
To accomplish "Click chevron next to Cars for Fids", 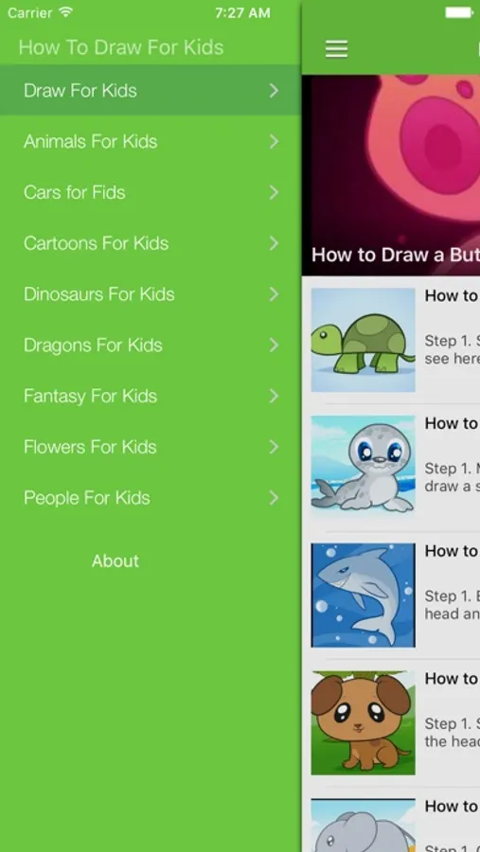I will 274,192.
